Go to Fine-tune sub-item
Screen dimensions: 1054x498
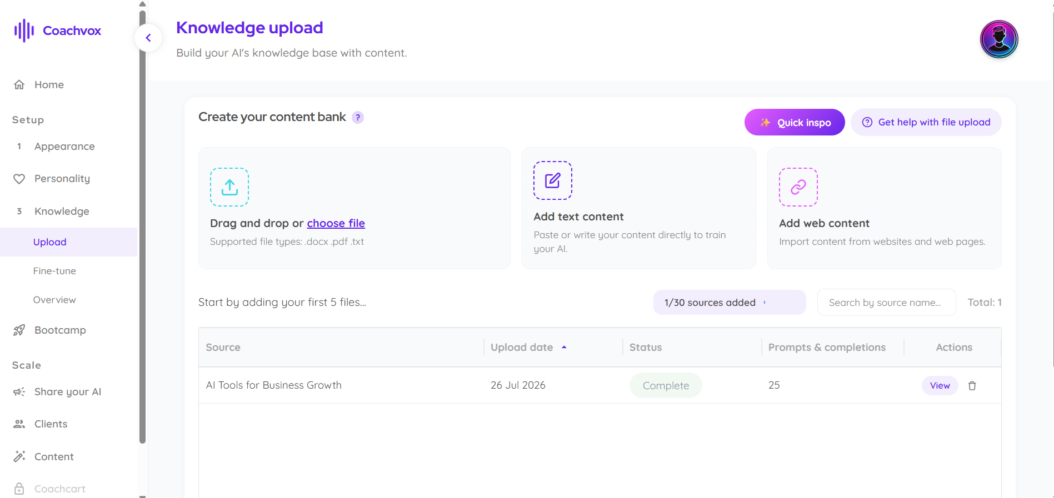click(54, 271)
